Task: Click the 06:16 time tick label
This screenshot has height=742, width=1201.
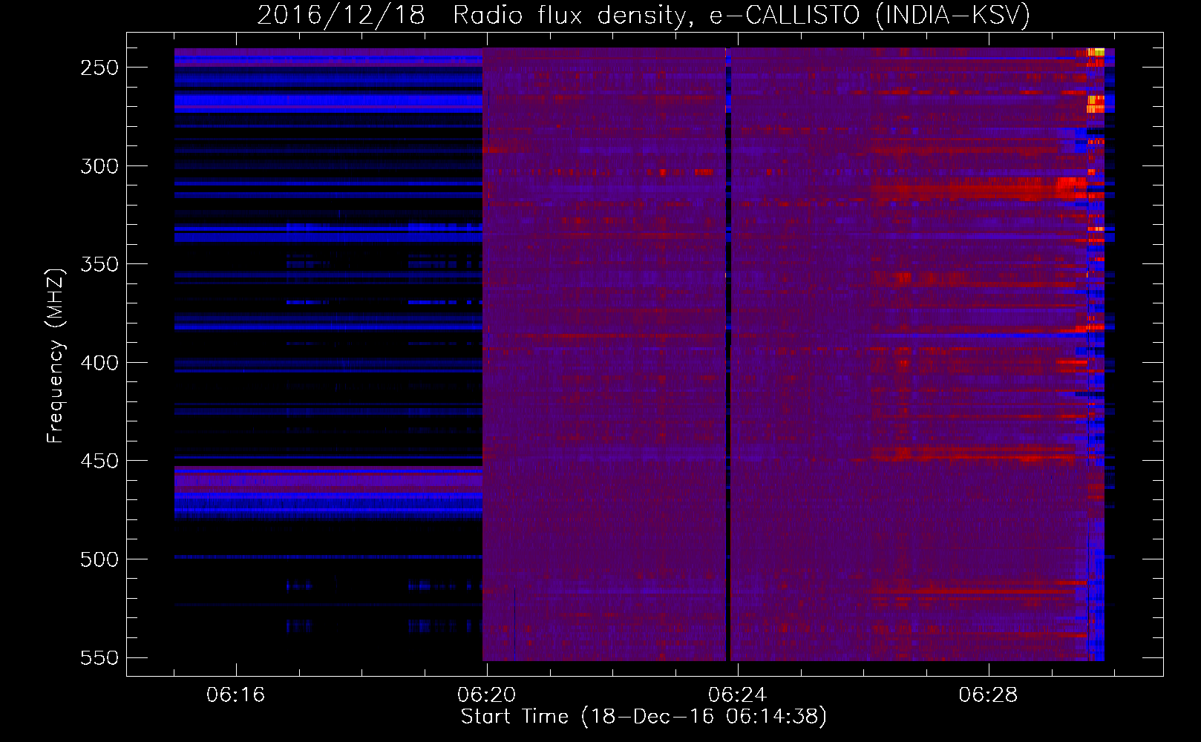Action: [235, 695]
